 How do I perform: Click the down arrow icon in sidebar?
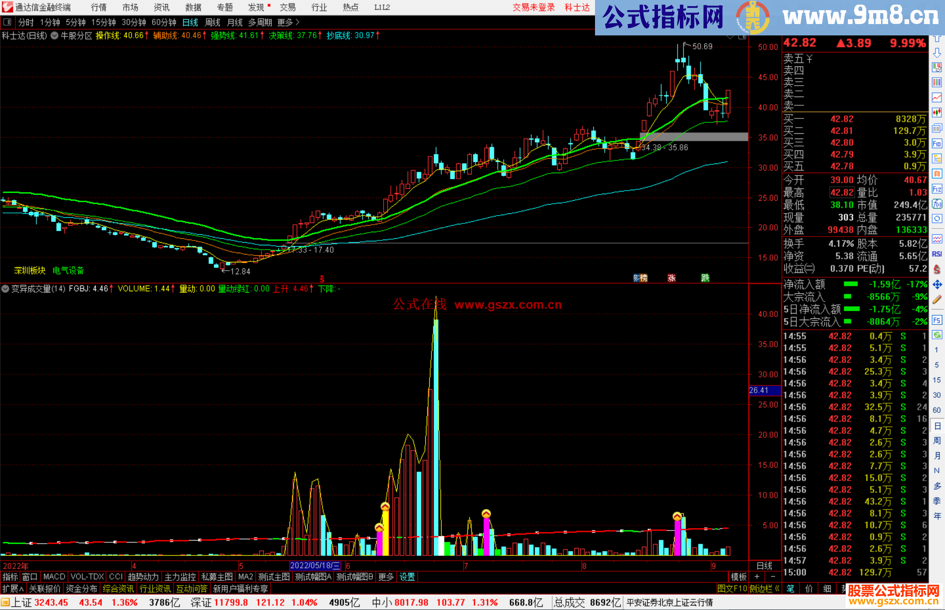[x=937, y=53]
